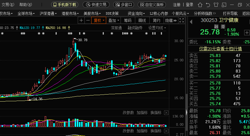Enter fullscreen chart with the expand arrows icon
Viewport: 250px width, 136px height.
181,20
